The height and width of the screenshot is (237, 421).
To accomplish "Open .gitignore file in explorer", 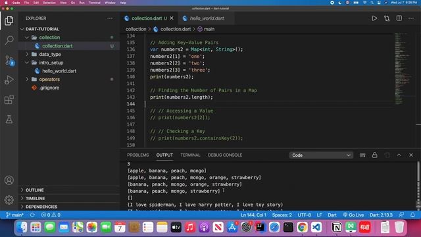I will pyautogui.click(x=69, y=88).
